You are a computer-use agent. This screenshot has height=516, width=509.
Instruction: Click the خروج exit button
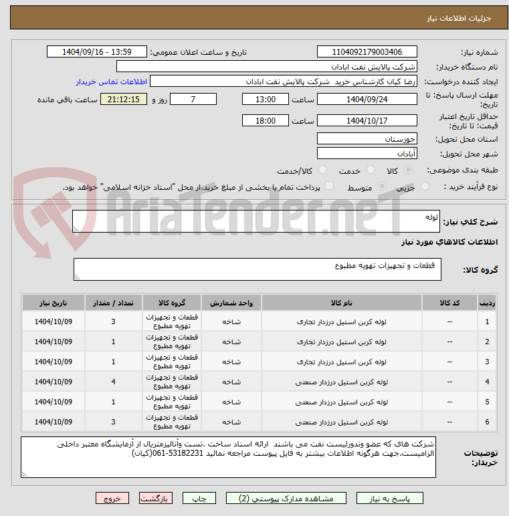(112, 498)
